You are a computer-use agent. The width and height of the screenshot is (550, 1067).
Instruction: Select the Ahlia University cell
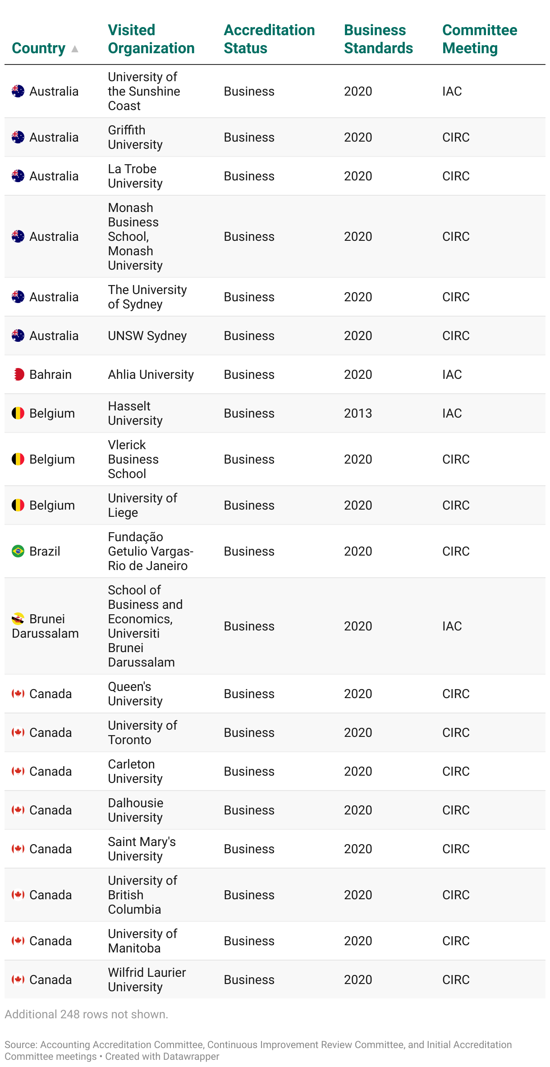151,374
